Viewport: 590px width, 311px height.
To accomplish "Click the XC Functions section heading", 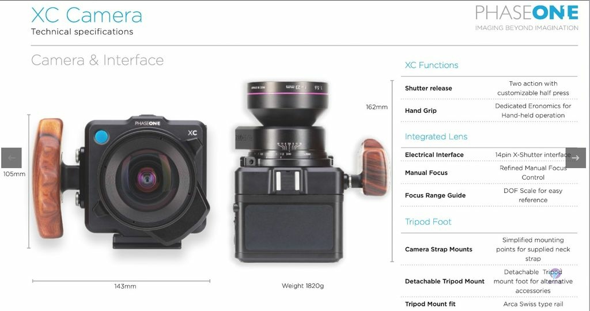I will point(431,65).
